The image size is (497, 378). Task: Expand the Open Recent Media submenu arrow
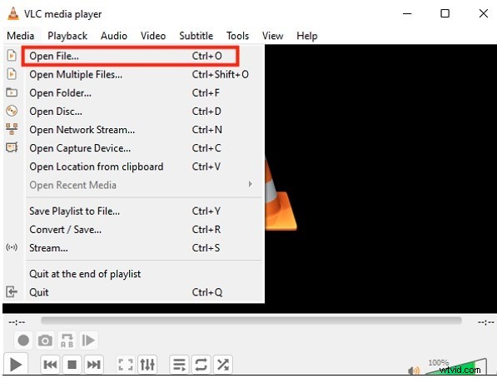point(250,184)
